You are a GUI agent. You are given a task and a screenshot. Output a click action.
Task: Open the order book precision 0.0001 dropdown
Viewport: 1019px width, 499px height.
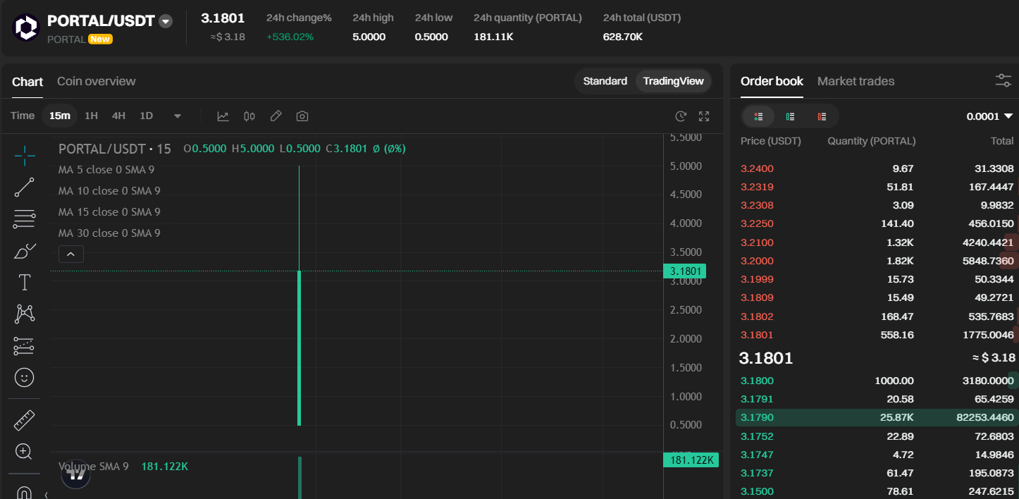[989, 116]
